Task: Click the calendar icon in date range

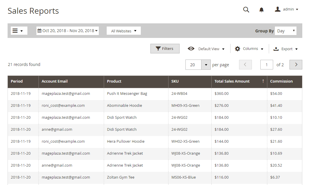Action: coord(39,31)
